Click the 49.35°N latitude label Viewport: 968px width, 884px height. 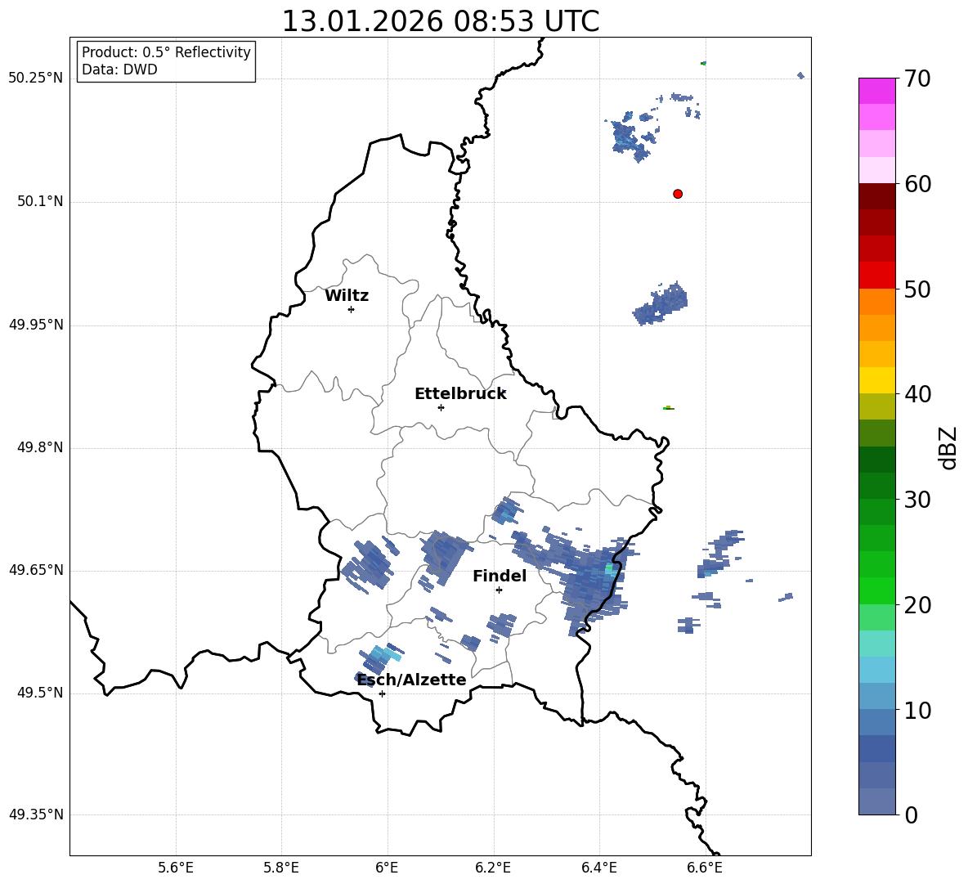coord(36,814)
